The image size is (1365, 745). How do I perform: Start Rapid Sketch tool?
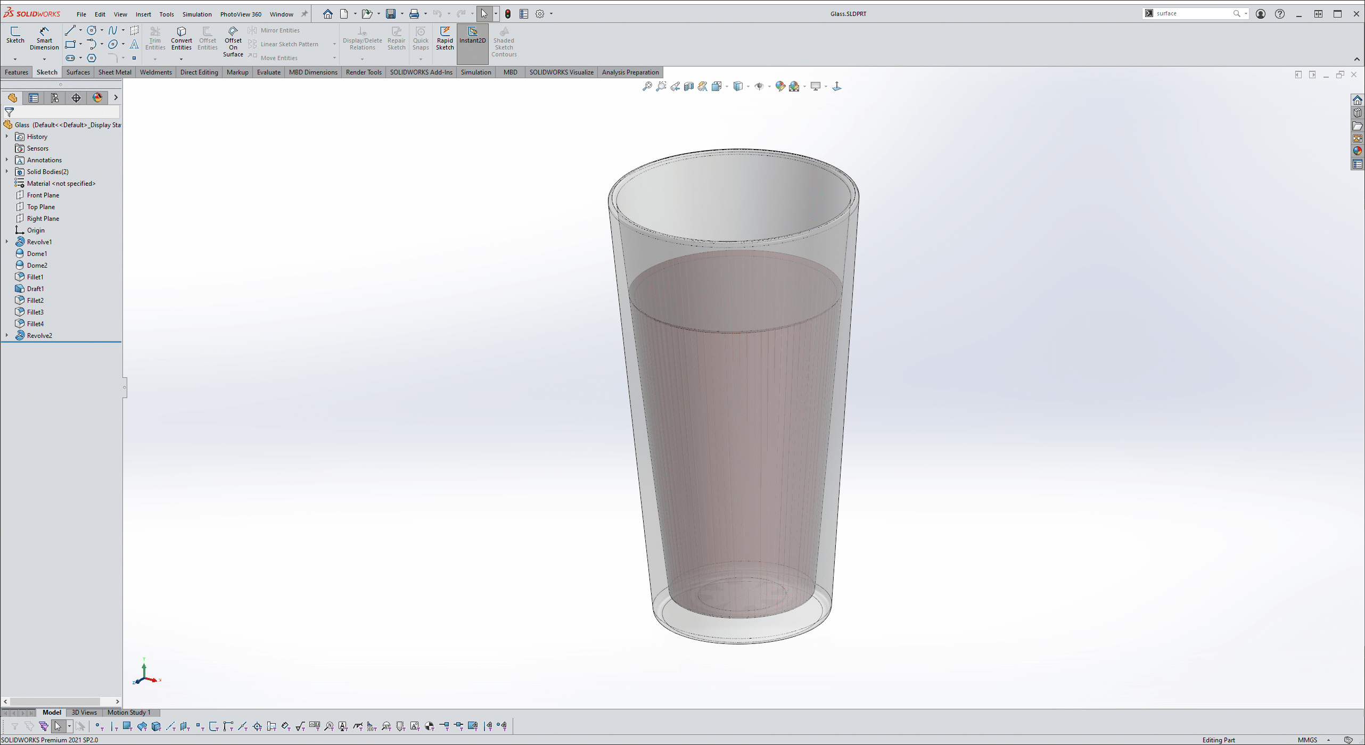(445, 38)
